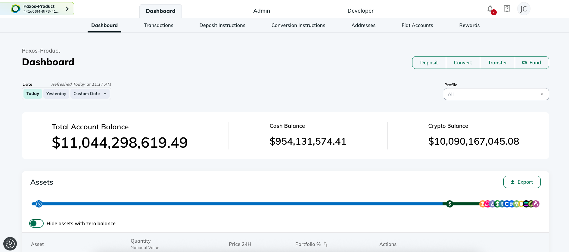
Task: Select the Litecoin asset icon
Action: coord(493,204)
